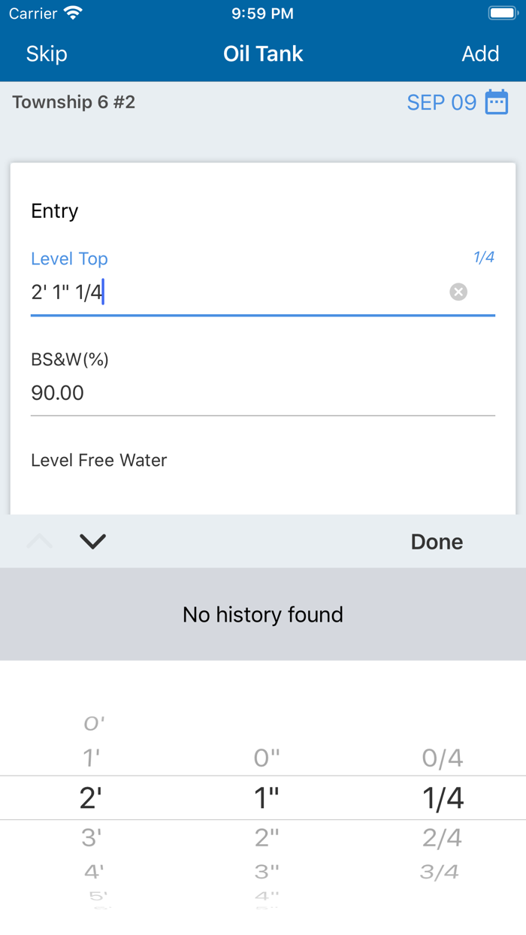This screenshot has height=935, width=526.
Task: Tap the Wi-Fi icon in status bar
Action: pyautogui.click(x=71, y=13)
